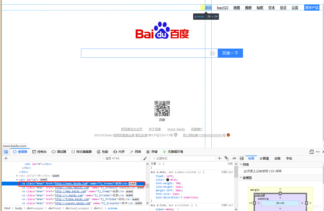This screenshot has height=211, width=324.
Task: Open the 地图 nav link
Action: point(237,8)
